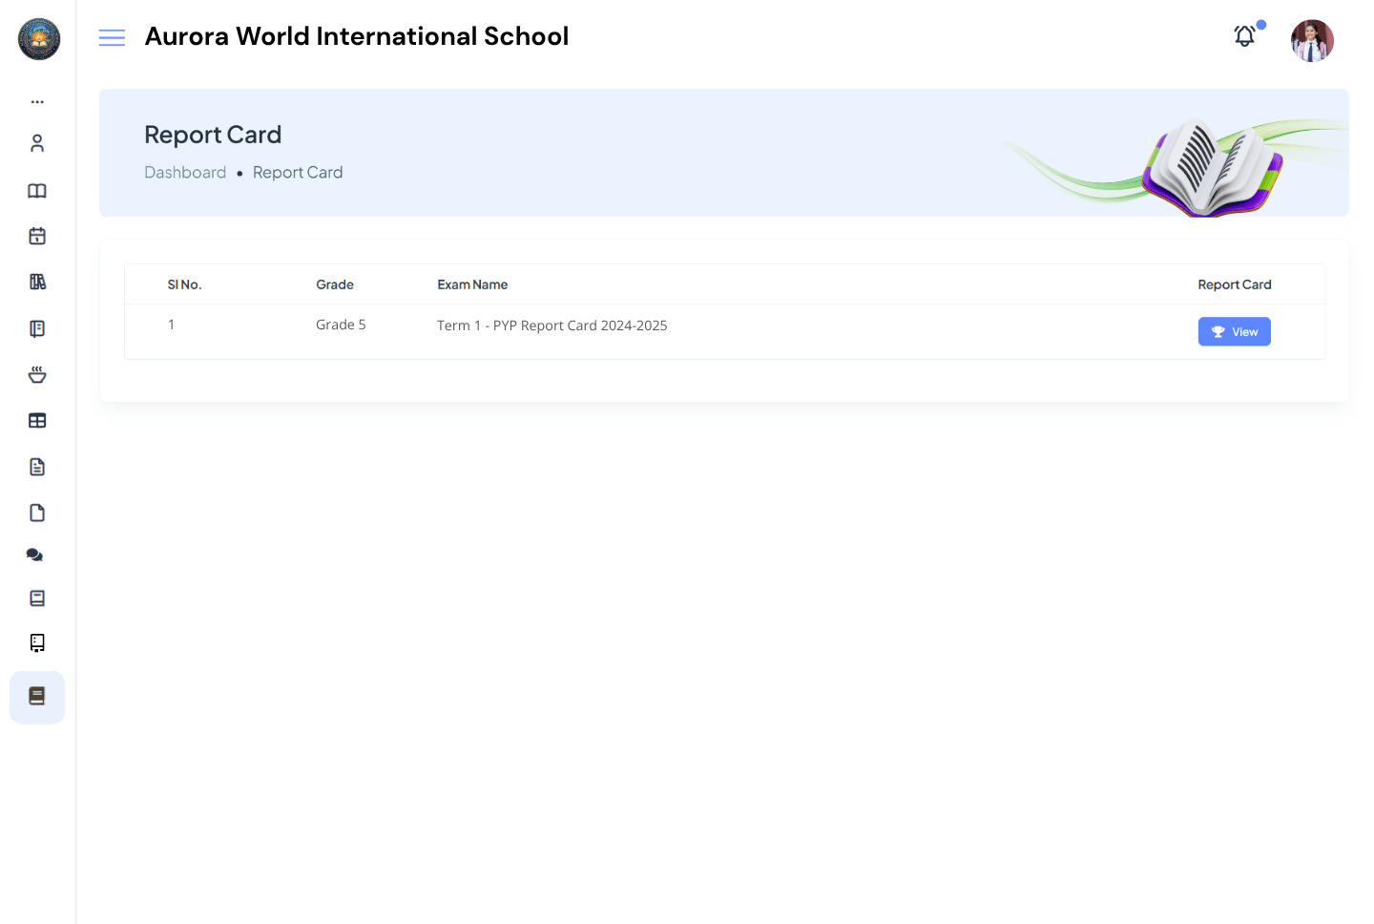
Task: Click the ellipsis dashboard icon atop sidebar
Action: [37, 101]
